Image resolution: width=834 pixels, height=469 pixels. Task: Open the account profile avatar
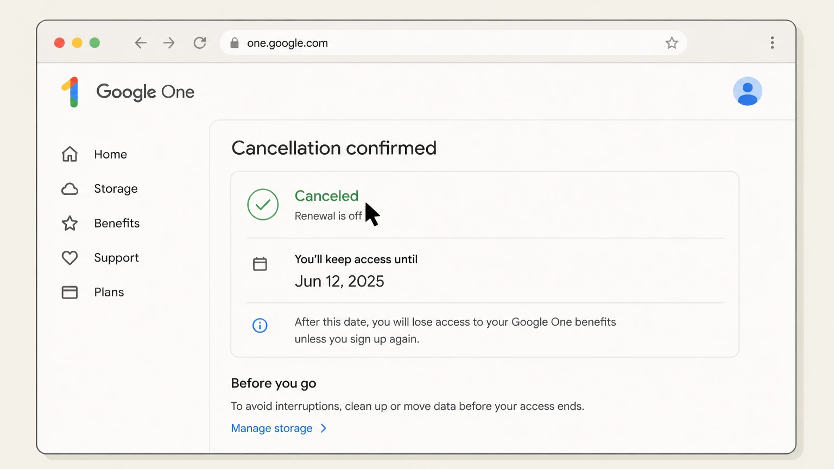pos(748,91)
